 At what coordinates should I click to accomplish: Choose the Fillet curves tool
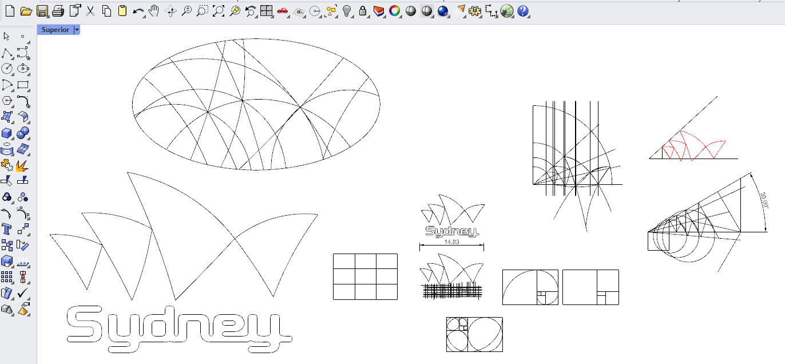point(23,101)
